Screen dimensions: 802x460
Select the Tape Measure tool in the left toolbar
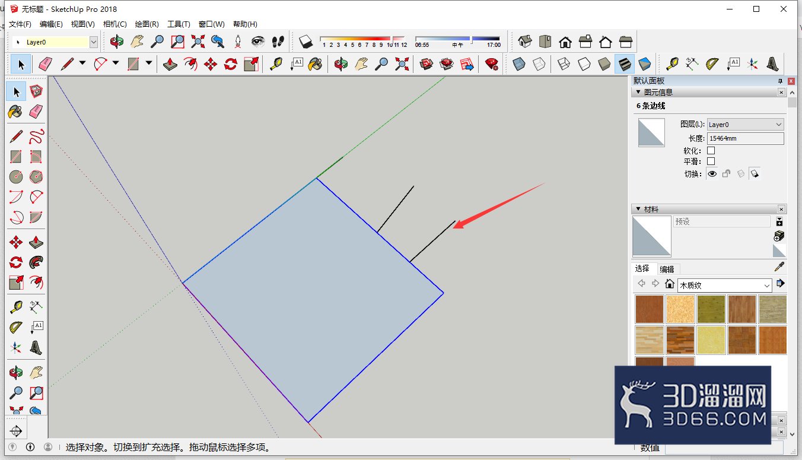pos(16,307)
